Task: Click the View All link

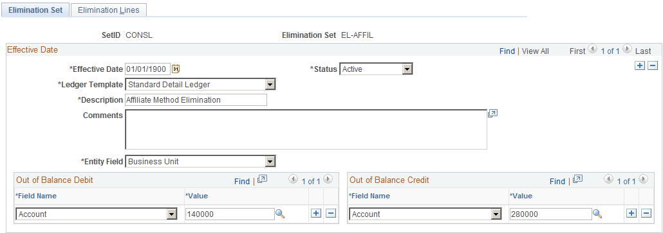Action: point(536,51)
